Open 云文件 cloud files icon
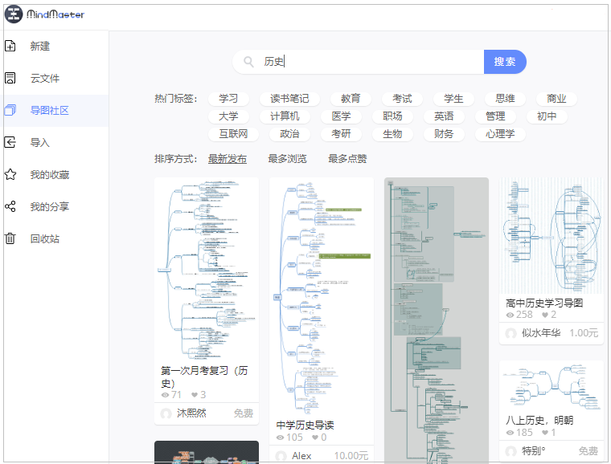 [x=10, y=79]
